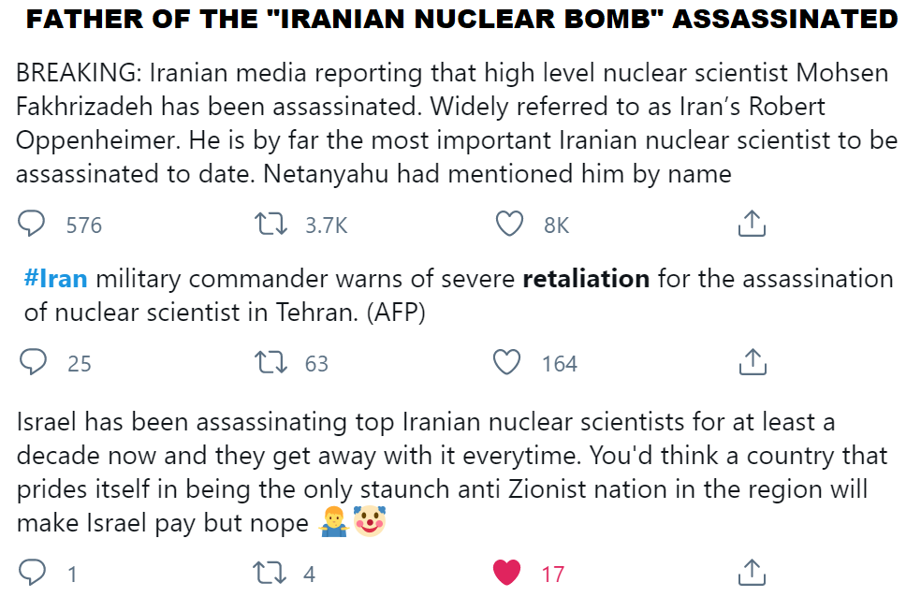Click the clown face emoji

click(x=369, y=522)
